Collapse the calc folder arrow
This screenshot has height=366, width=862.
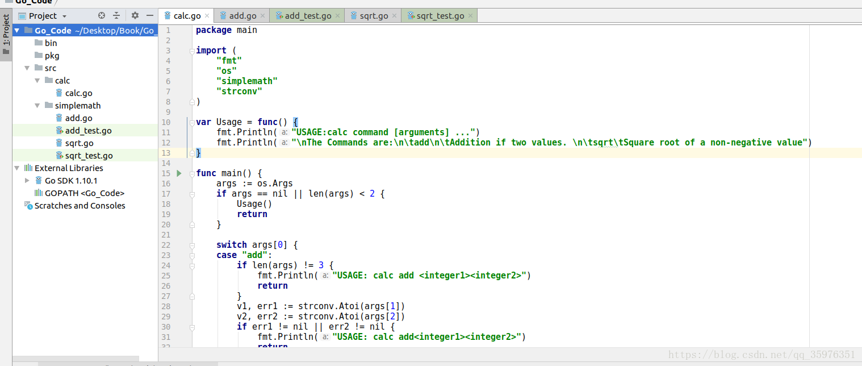(37, 81)
